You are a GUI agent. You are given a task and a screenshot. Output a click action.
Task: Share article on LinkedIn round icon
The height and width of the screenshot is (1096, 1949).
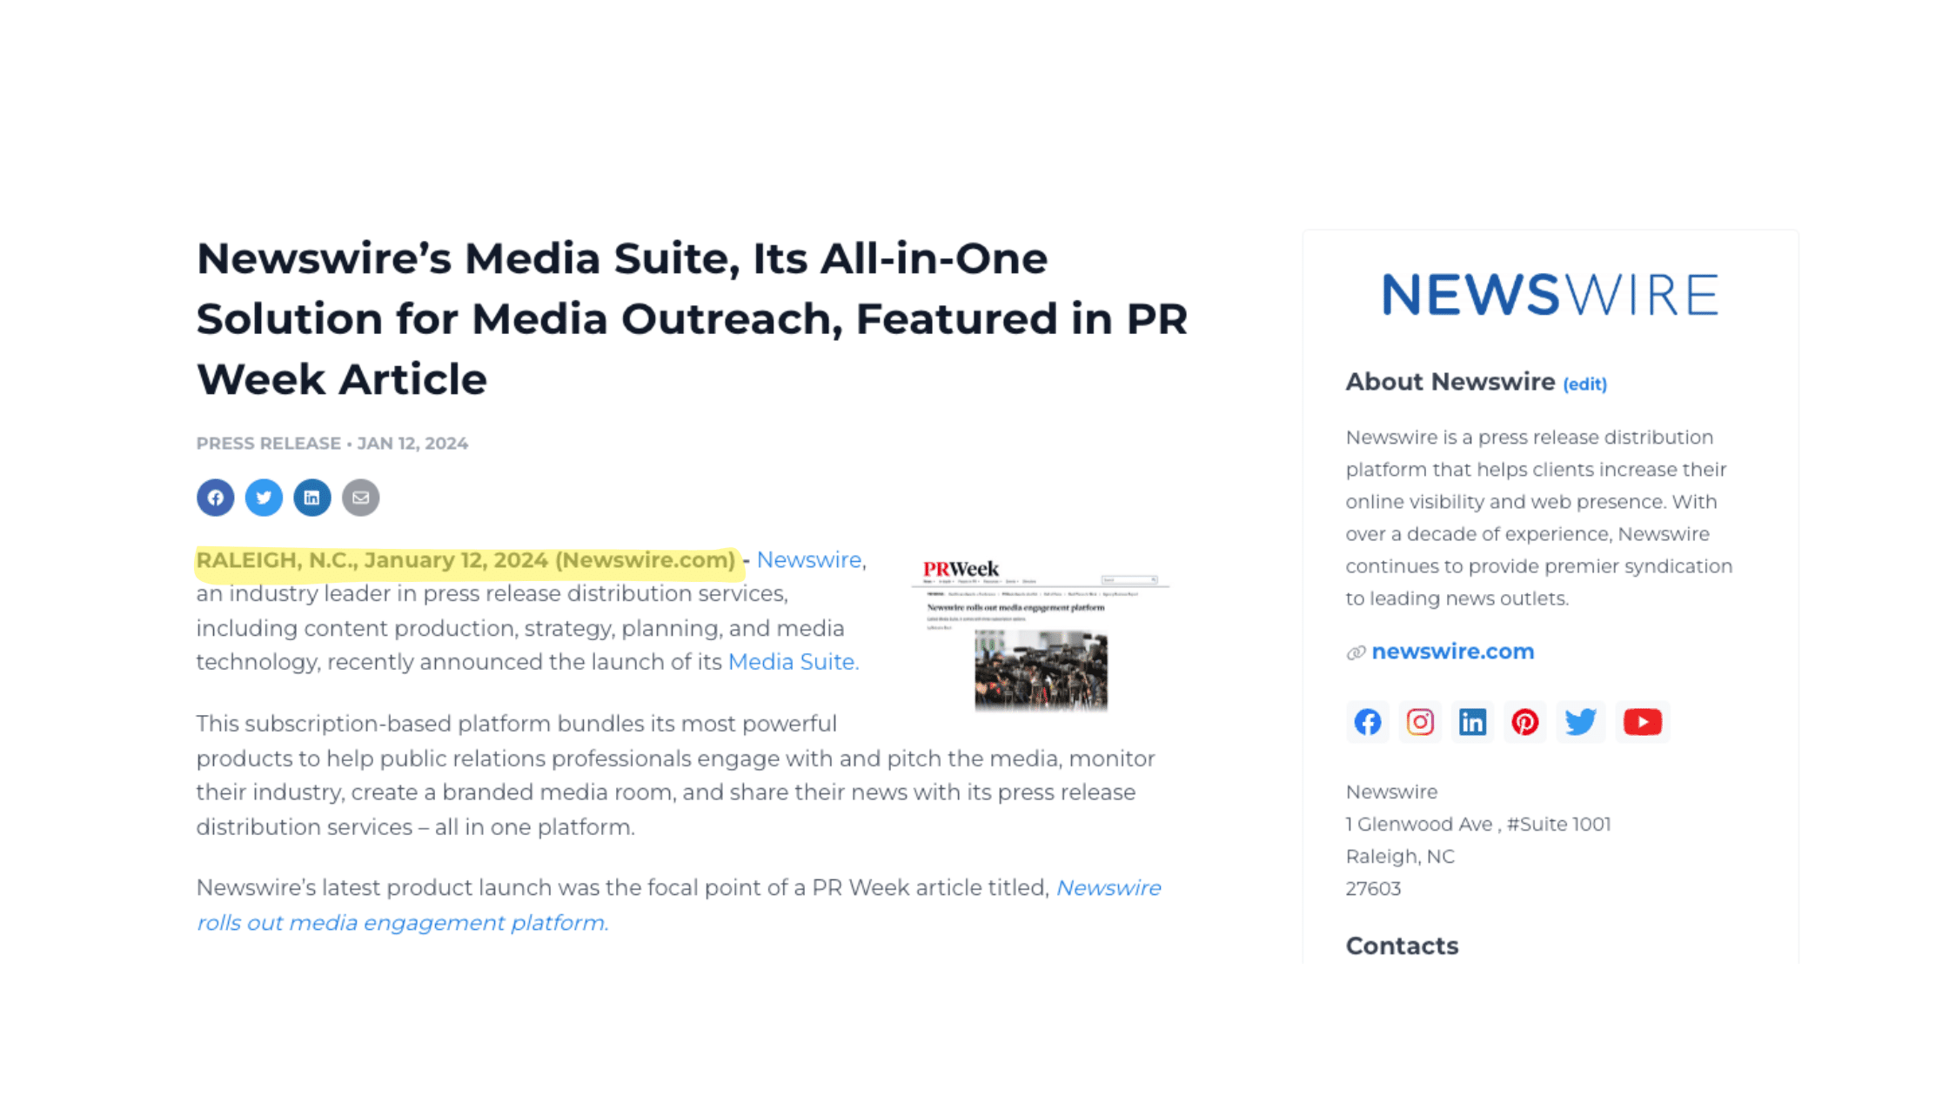(x=311, y=498)
